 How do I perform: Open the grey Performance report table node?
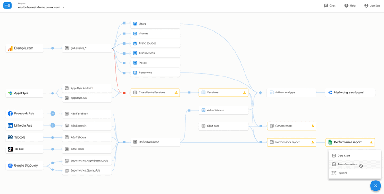(x=291, y=142)
